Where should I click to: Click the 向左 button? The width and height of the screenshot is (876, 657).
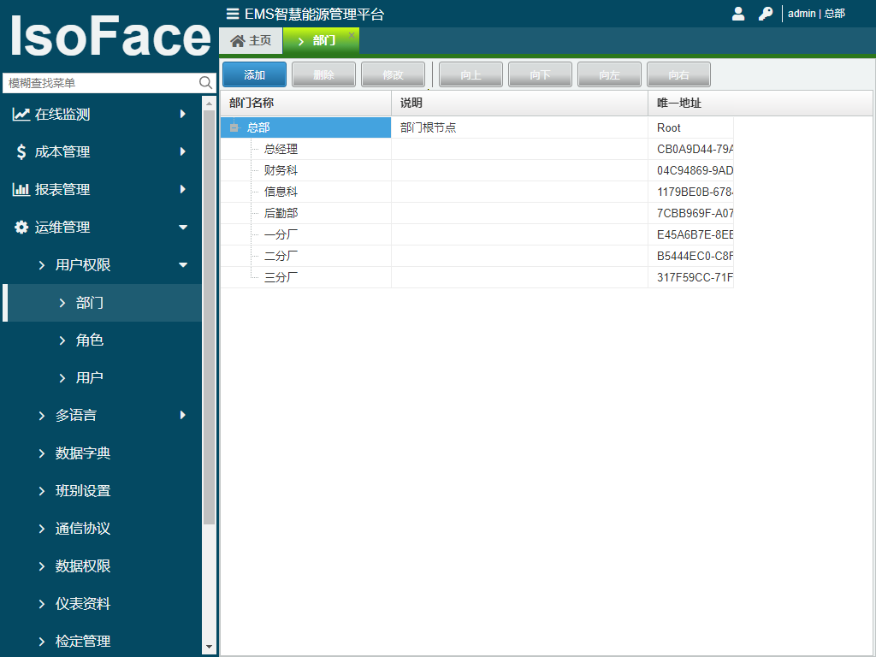[609, 74]
